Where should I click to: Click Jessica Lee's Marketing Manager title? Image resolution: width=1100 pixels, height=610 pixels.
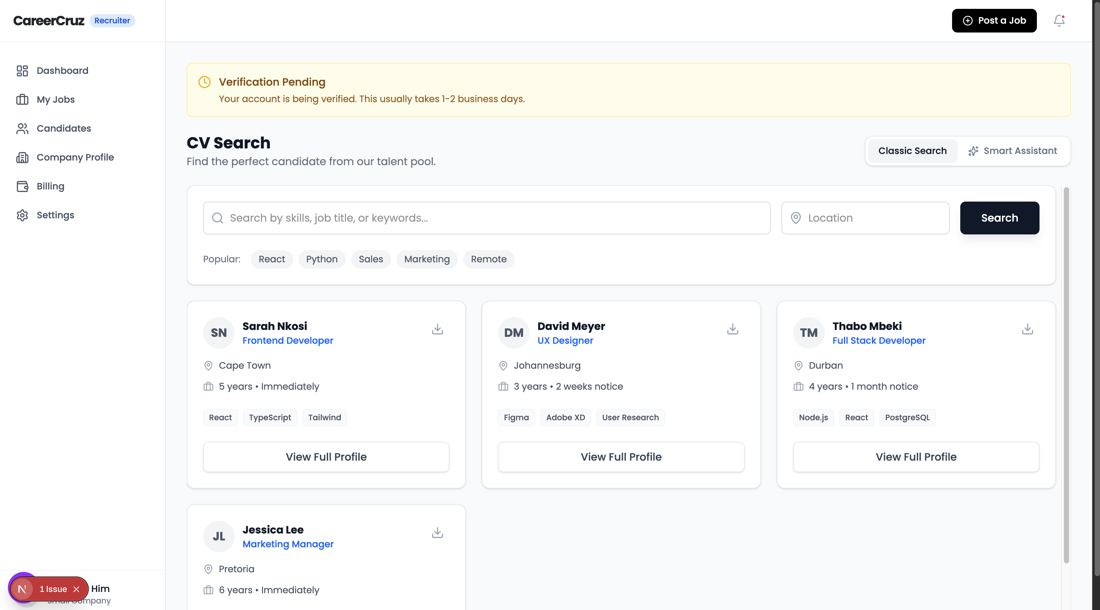[288, 544]
